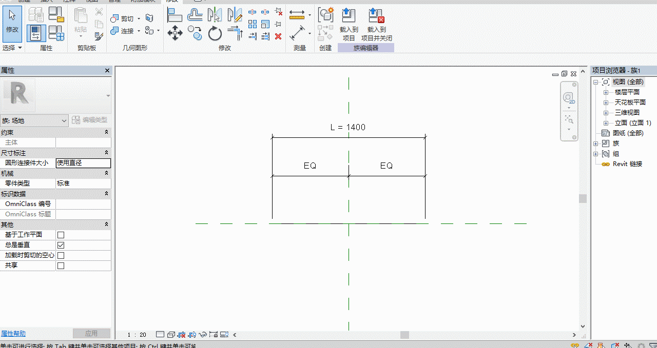Click the red Delete icon
Screen dimensions: 657x348
[x=278, y=36]
